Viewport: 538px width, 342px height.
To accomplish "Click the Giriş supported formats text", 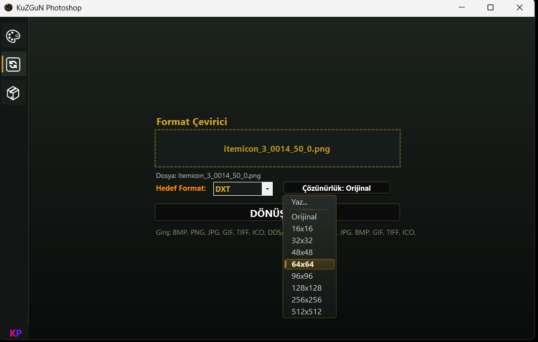I will (x=286, y=232).
